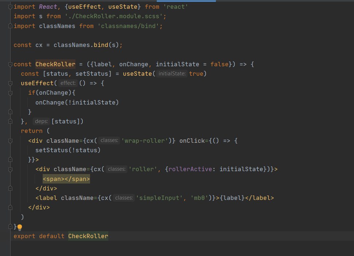Toggle fold marker beside 'import classNames' line
Screen dimensions: 354x256
10,26
